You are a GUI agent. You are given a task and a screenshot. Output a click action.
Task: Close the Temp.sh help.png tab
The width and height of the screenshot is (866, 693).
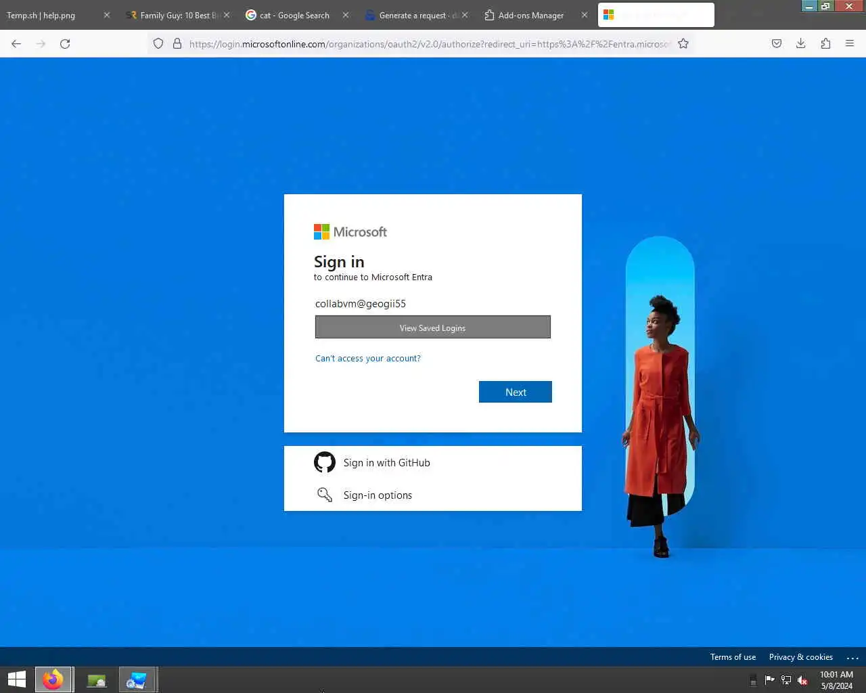(106, 15)
